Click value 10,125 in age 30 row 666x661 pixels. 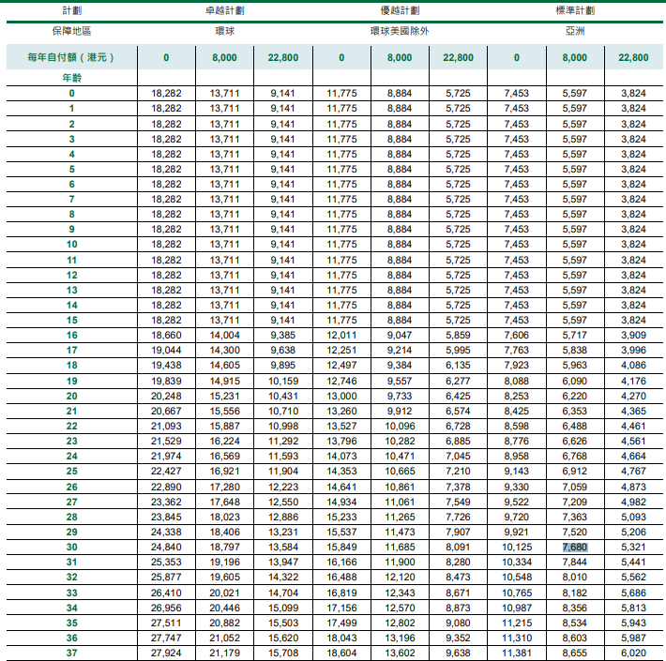coord(517,547)
